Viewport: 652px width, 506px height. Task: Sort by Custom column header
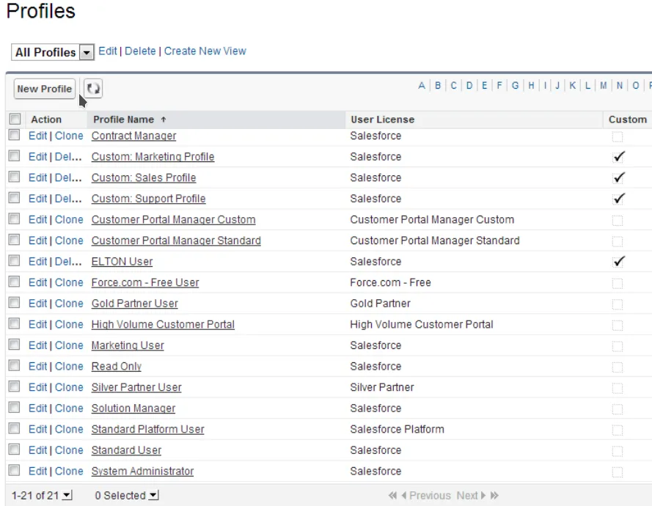628,120
